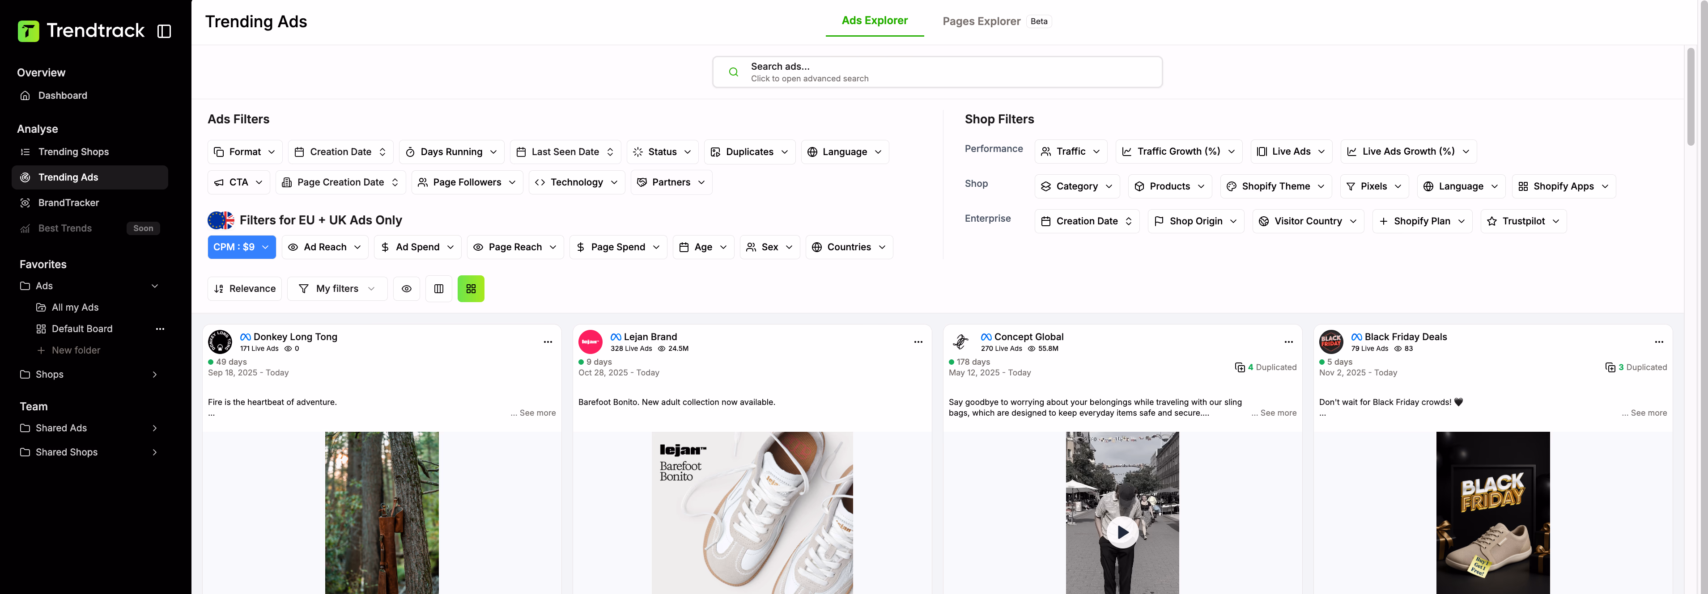Switch to the Pages Explorer tab
This screenshot has width=1708, height=594.
click(x=982, y=21)
